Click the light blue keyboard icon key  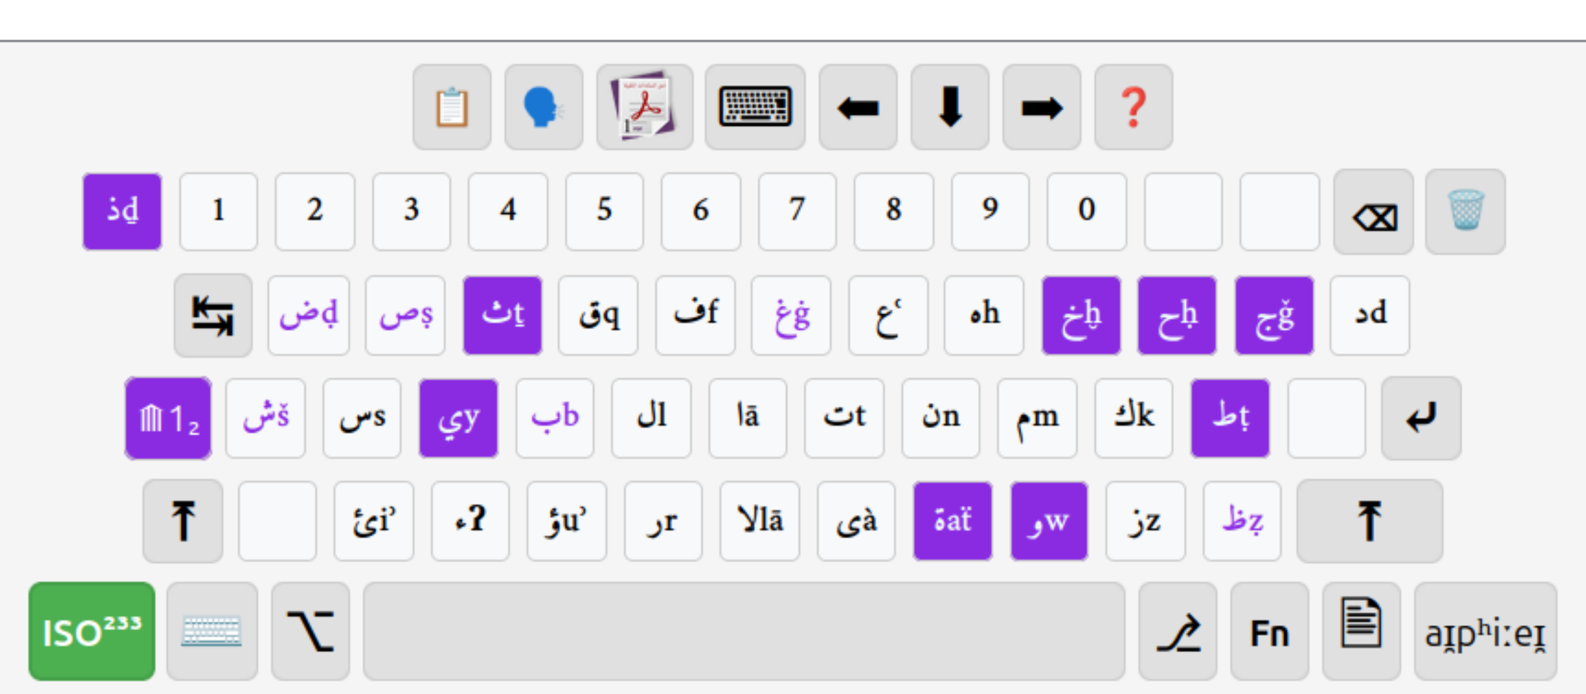pos(212,631)
